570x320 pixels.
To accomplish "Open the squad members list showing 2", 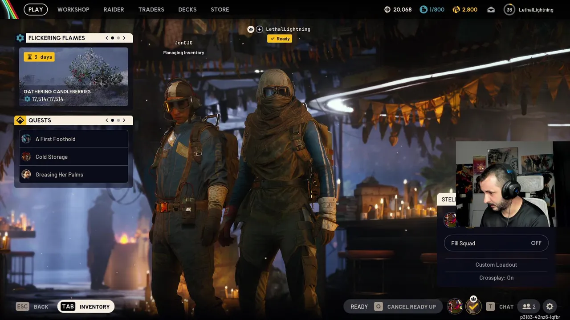I will [529, 307].
